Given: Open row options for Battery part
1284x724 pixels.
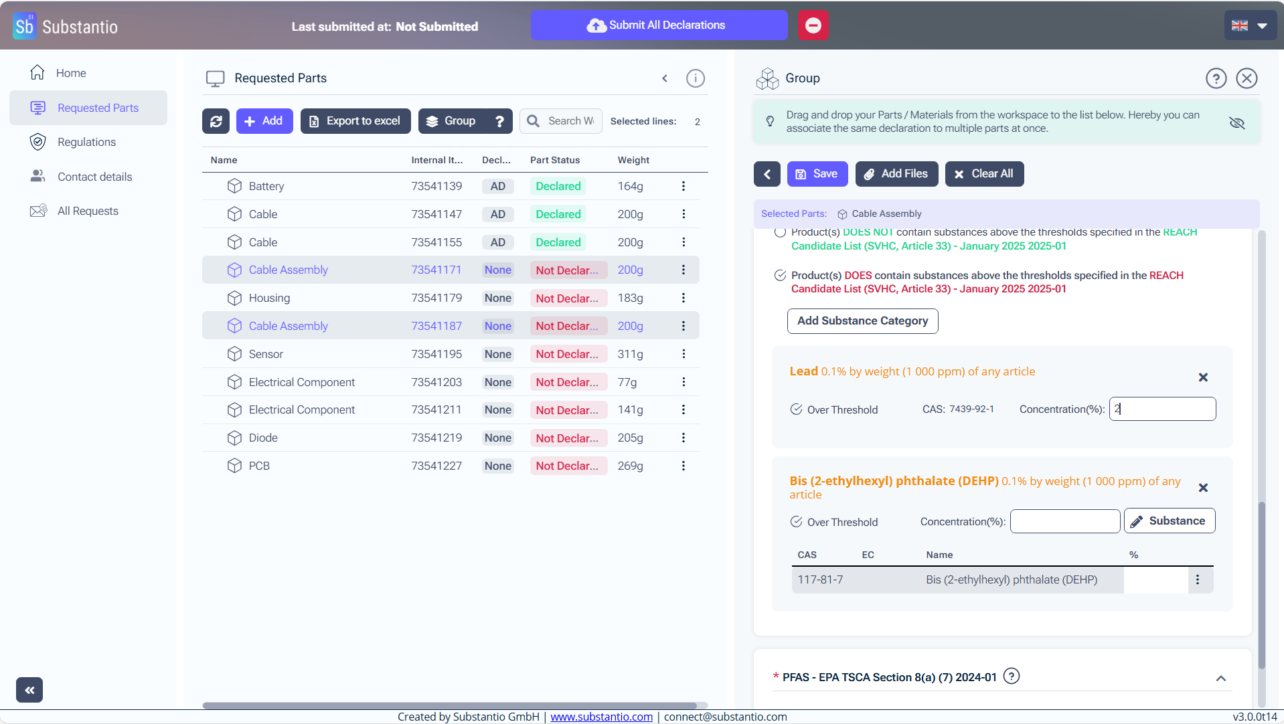Looking at the screenshot, I should pyautogui.click(x=683, y=186).
